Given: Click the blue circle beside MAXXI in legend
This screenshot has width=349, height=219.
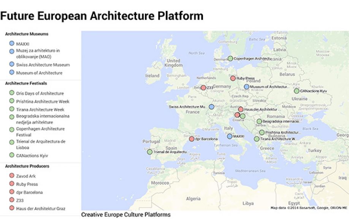Looking at the screenshot, I should pos(12,43).
